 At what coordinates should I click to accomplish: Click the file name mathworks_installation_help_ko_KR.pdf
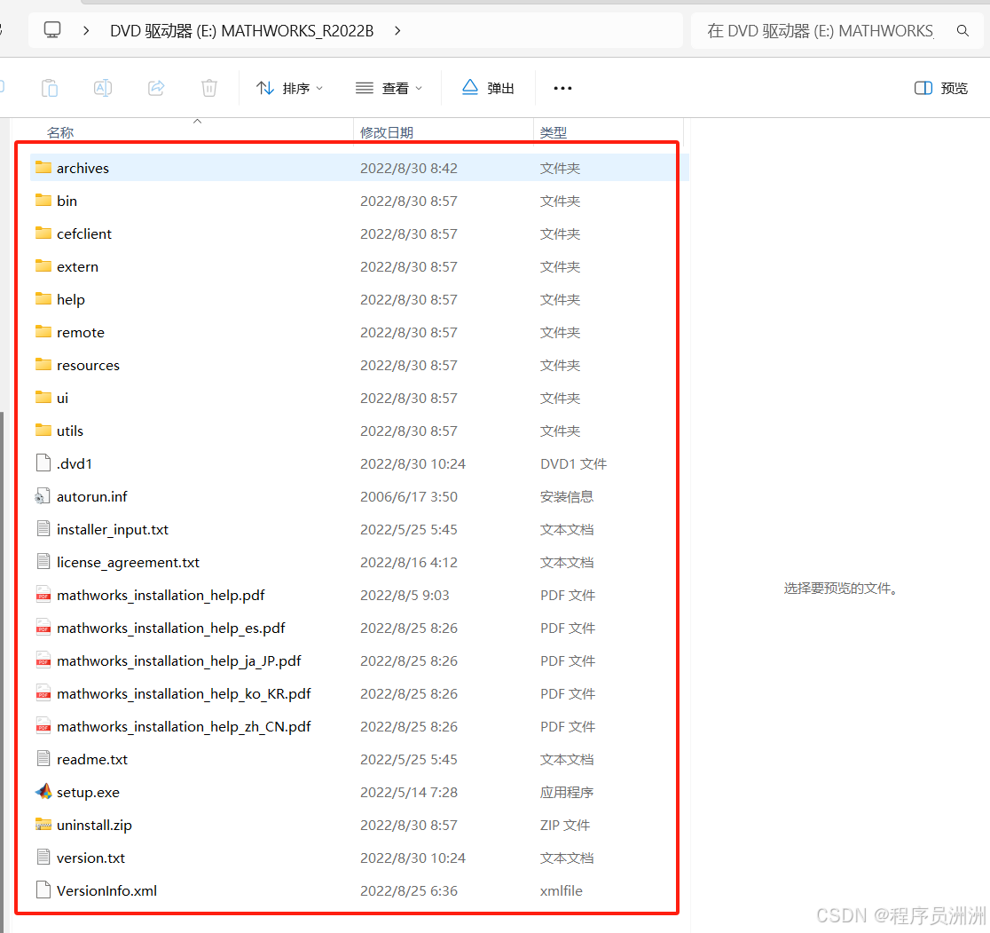[x=184, y=694]
